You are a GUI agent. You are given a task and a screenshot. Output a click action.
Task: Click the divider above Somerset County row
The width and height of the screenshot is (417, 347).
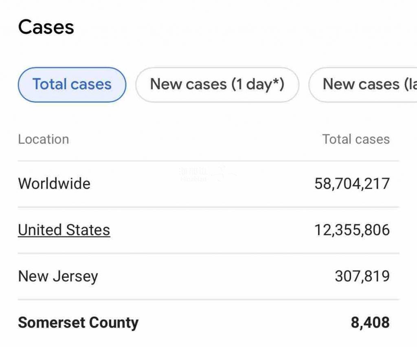point(208,300)
